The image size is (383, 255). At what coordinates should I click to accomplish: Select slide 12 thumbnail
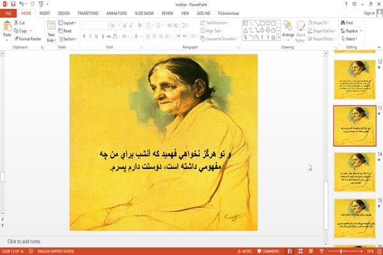point(355,80)
